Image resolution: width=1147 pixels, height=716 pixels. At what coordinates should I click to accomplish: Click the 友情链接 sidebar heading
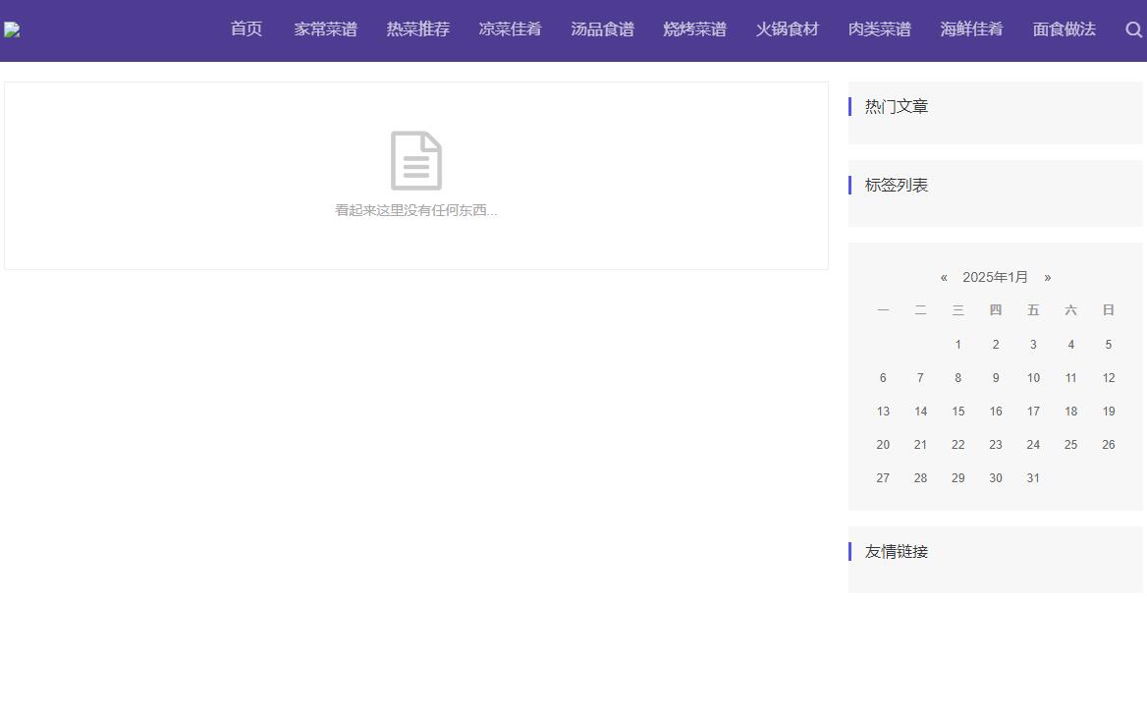coord(896,552)
